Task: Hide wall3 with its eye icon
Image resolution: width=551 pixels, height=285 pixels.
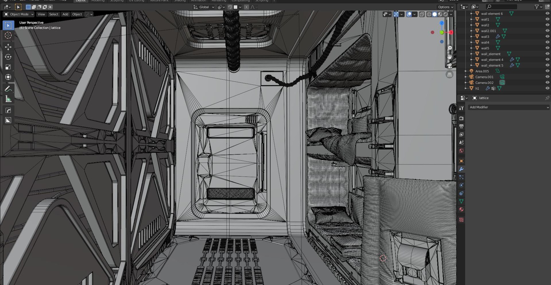Action: (x=547, y=36)
